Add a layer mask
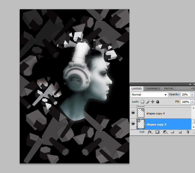This screenshot has height=173, width=195. pos(157,132)
